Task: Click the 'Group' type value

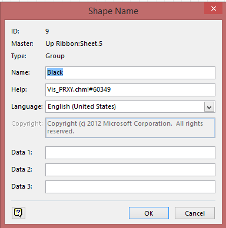Action: point(55,56)
